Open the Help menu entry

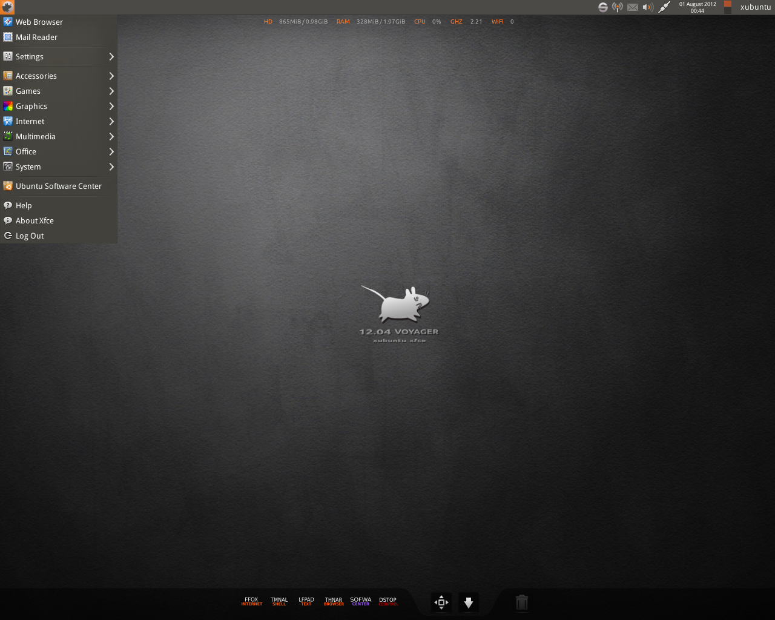point(59,205)
